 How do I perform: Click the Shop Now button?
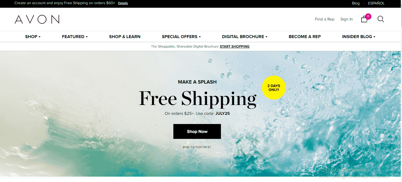click(x=197, y=131)
